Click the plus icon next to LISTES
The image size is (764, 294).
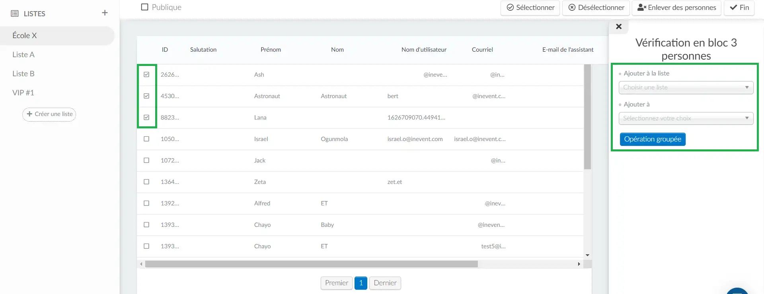click(105, 13)
